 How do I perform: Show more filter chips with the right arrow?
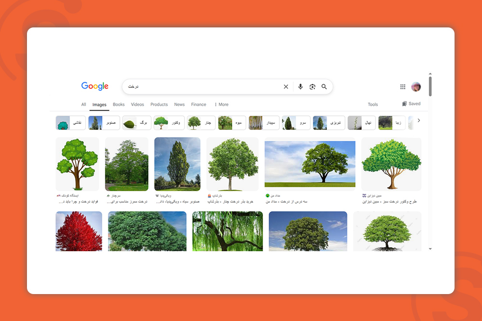pyautogui.click(x=419, y=120)
